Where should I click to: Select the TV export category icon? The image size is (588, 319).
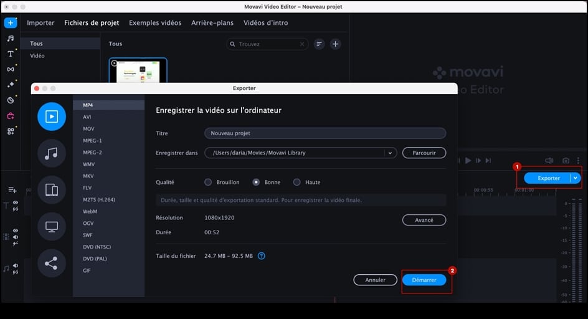pyautogui.click(x=52, y=226)
